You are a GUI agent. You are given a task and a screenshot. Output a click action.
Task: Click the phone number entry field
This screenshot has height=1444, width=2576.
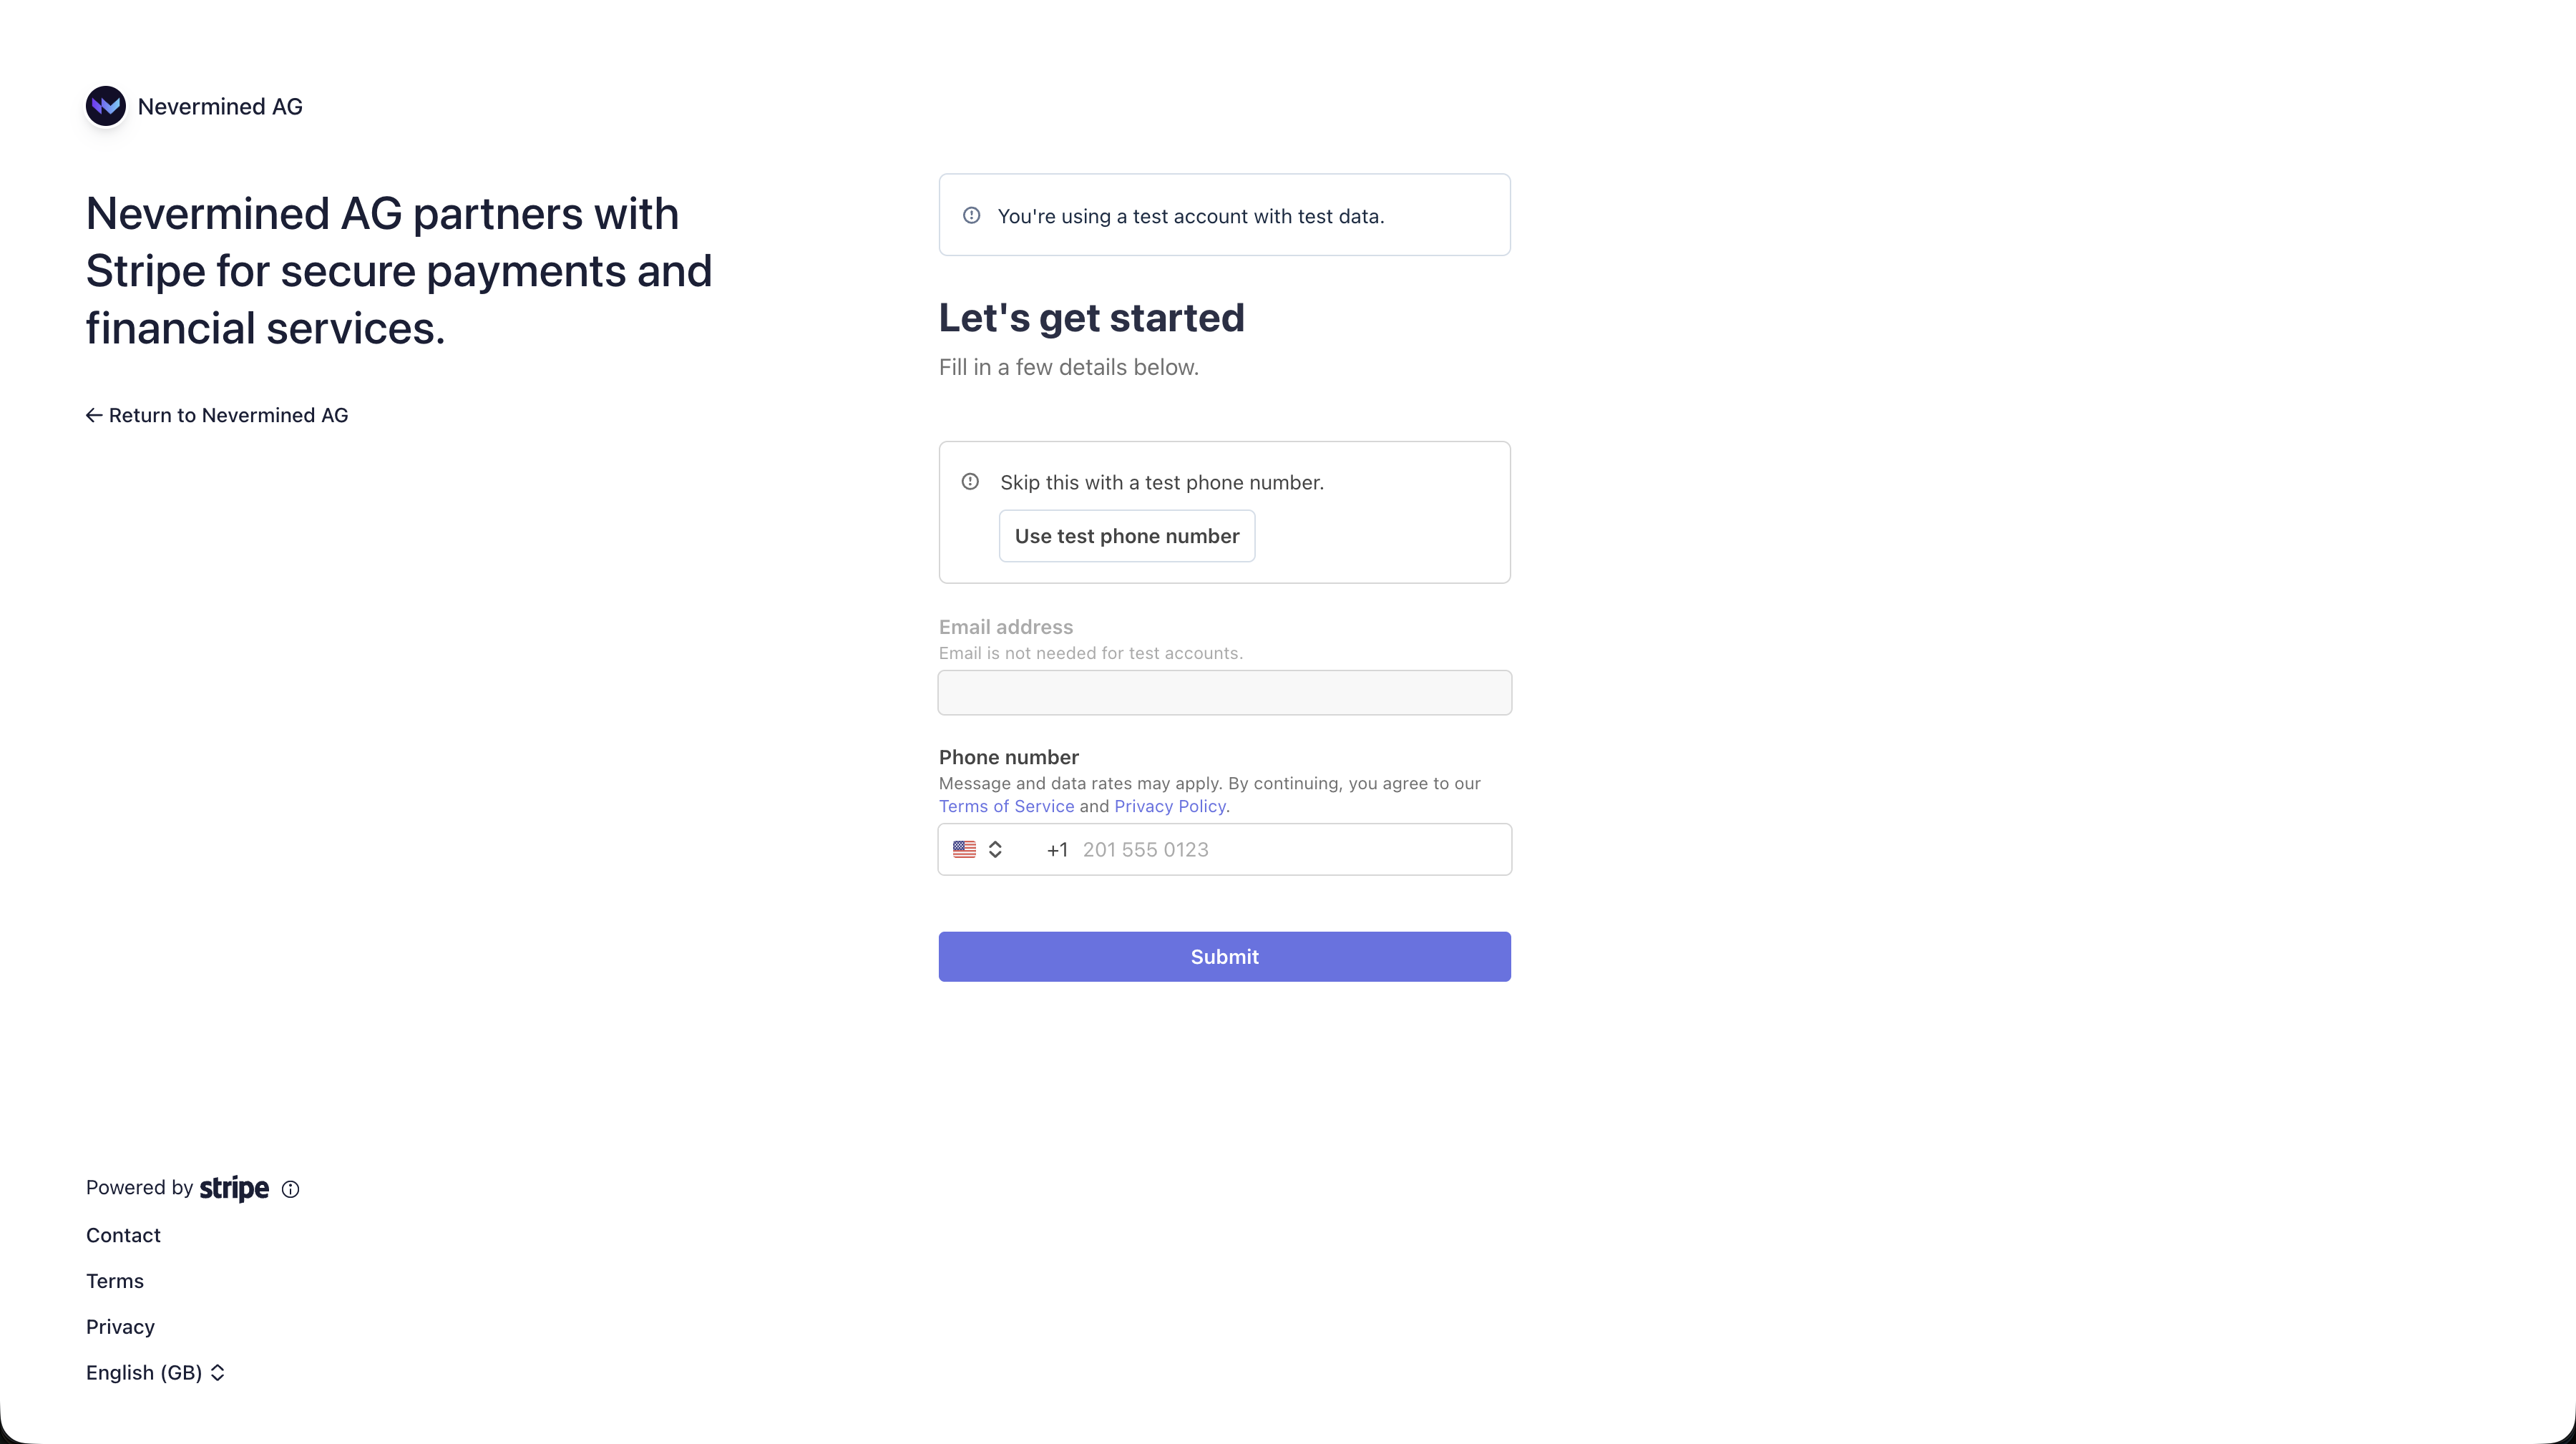click(x=1280, y=849)
